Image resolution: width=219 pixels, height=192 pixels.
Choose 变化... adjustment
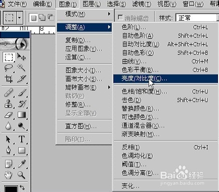[x=166, y=186]
